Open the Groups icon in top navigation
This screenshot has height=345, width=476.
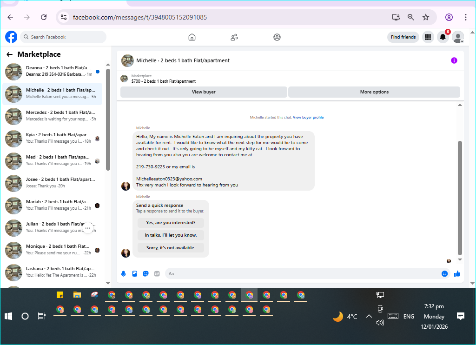click(277, 37)
